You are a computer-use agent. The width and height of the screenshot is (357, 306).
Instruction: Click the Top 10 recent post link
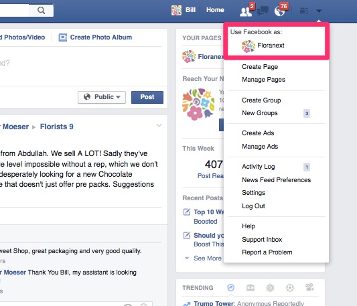(x=208, y=212)
